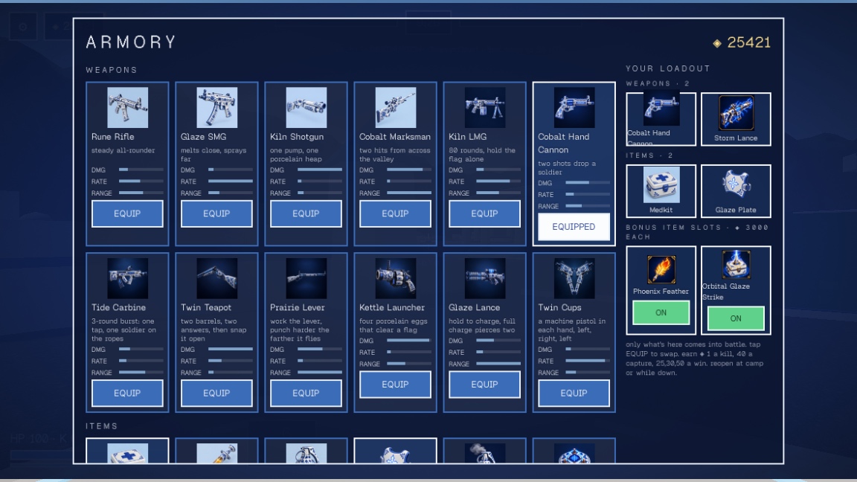Equip the Prairie Lever

[306, 393]
